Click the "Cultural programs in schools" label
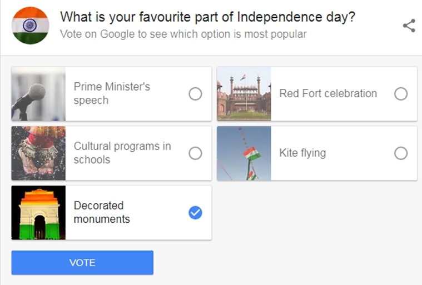Screen dimensions: 422x285 click(122, 153)
